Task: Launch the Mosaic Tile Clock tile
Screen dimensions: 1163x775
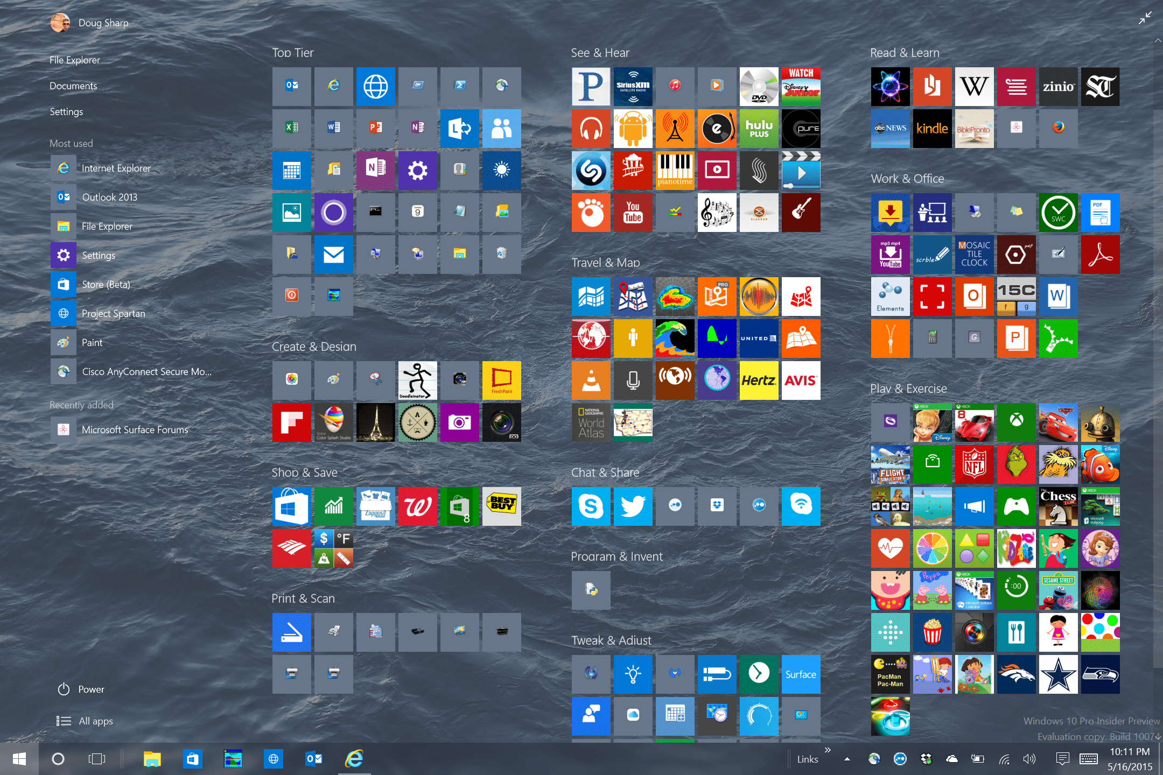Action: [x=974, y=255]
